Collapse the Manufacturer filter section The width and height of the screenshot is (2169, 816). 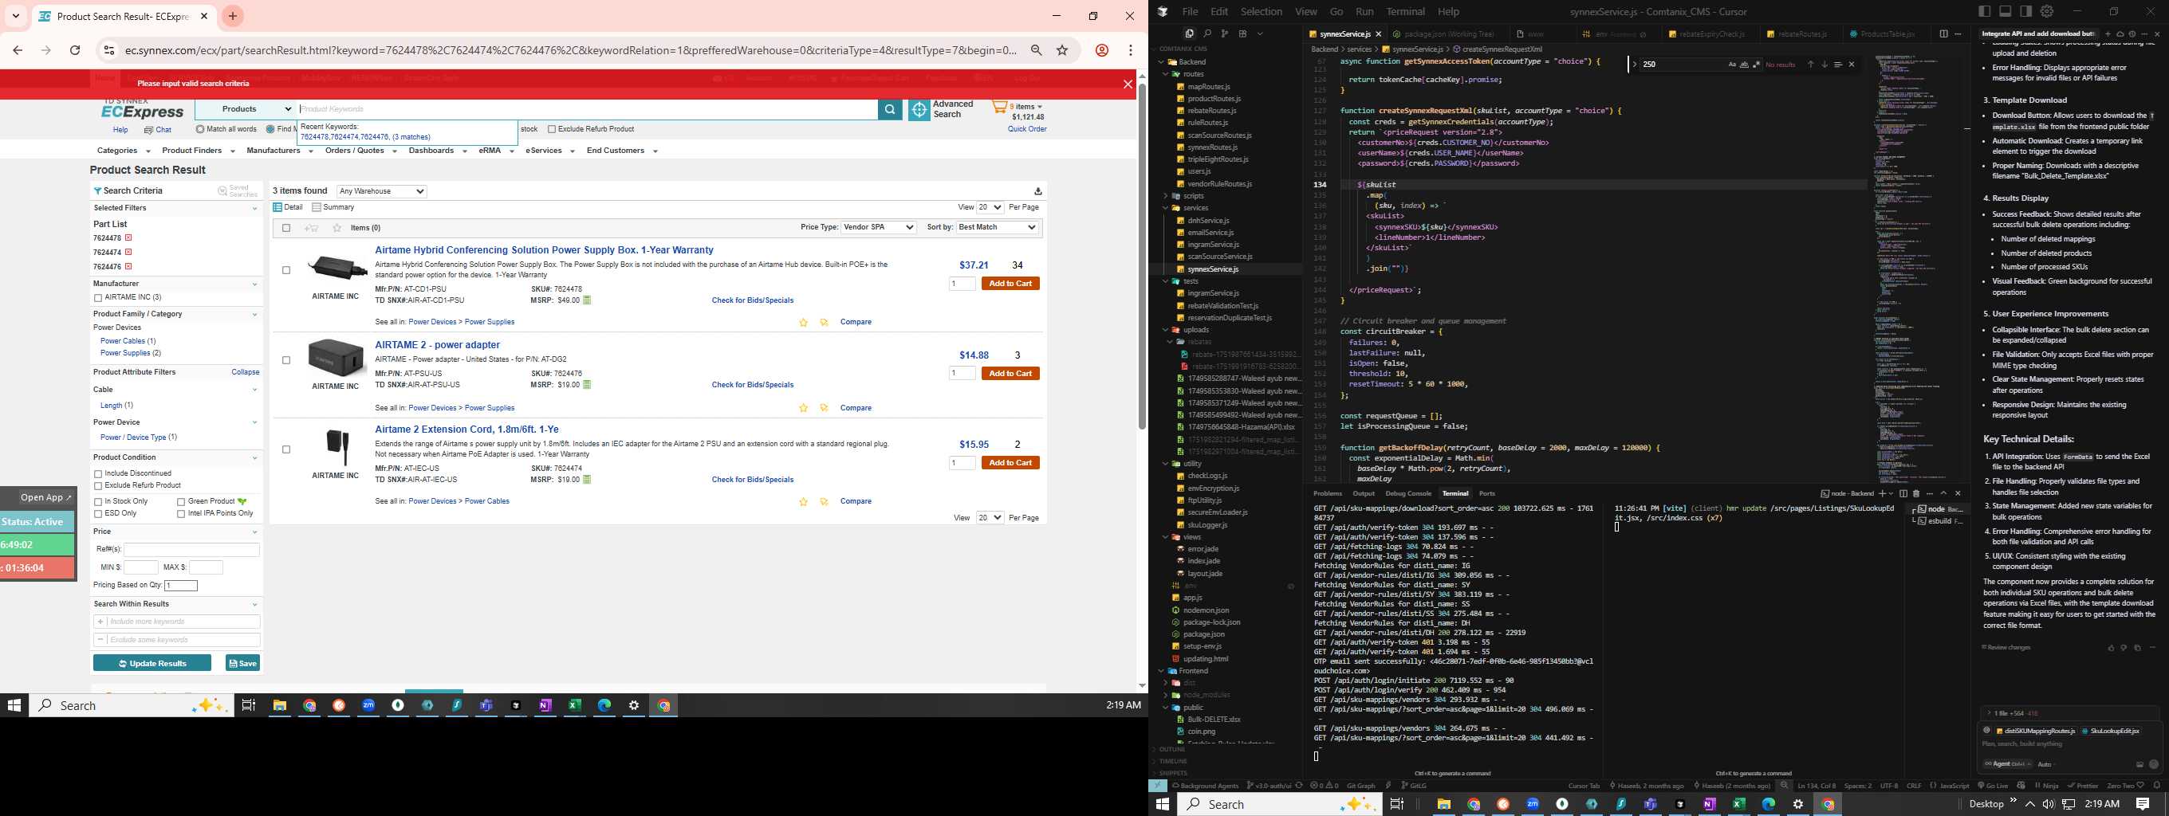point(254,284)
